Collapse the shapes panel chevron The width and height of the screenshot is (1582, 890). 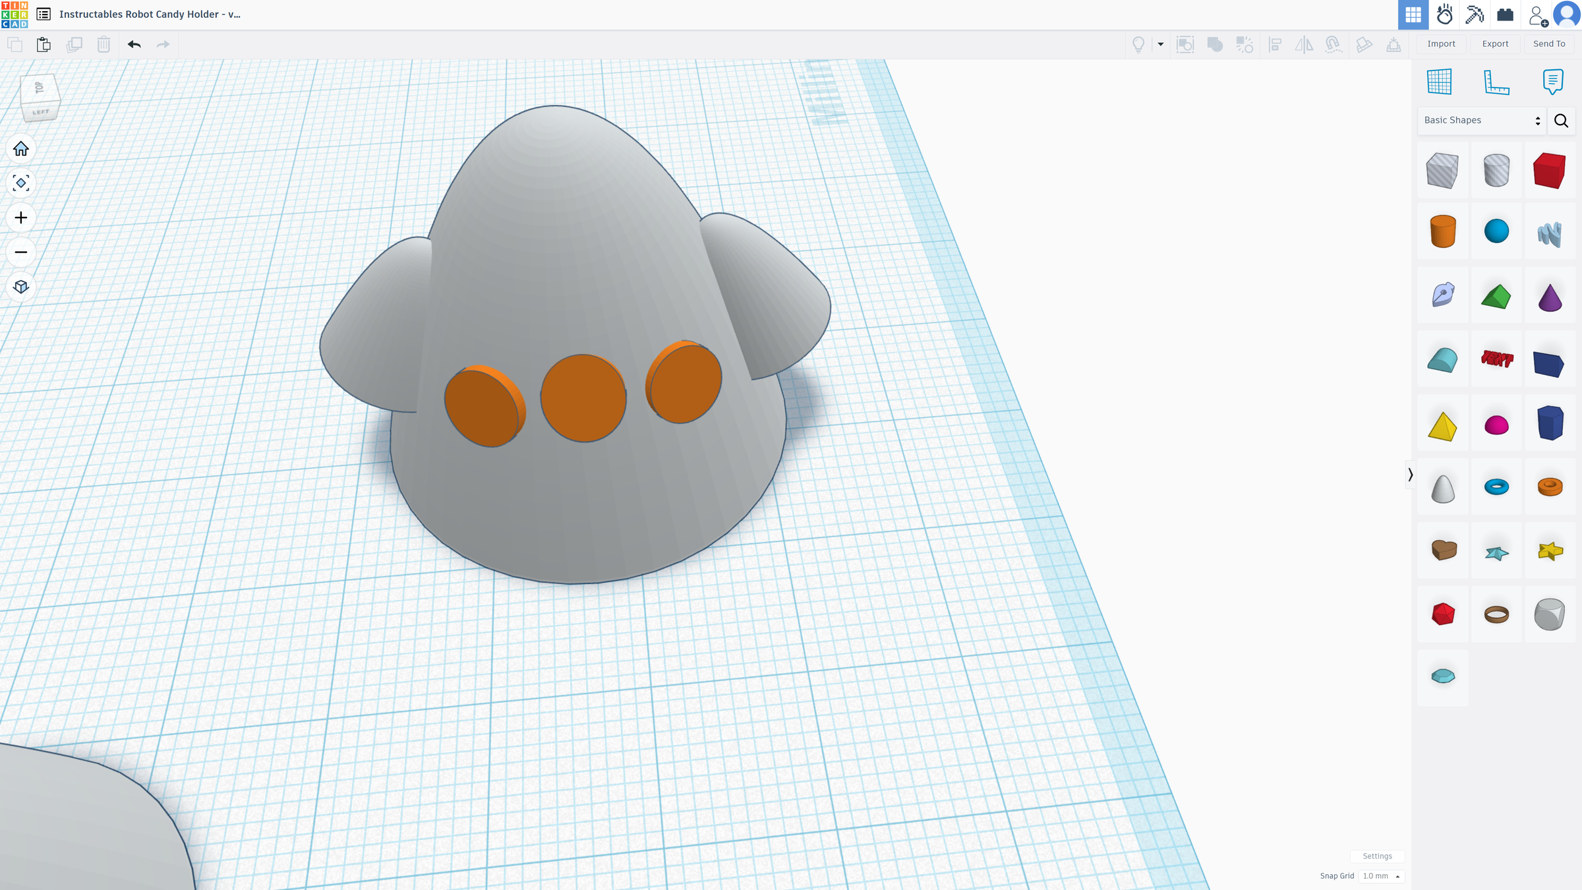pos(1410,475)
